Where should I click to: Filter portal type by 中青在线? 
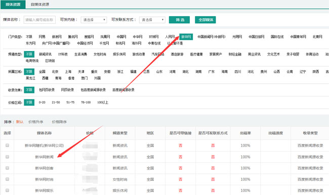pos(154,43)
